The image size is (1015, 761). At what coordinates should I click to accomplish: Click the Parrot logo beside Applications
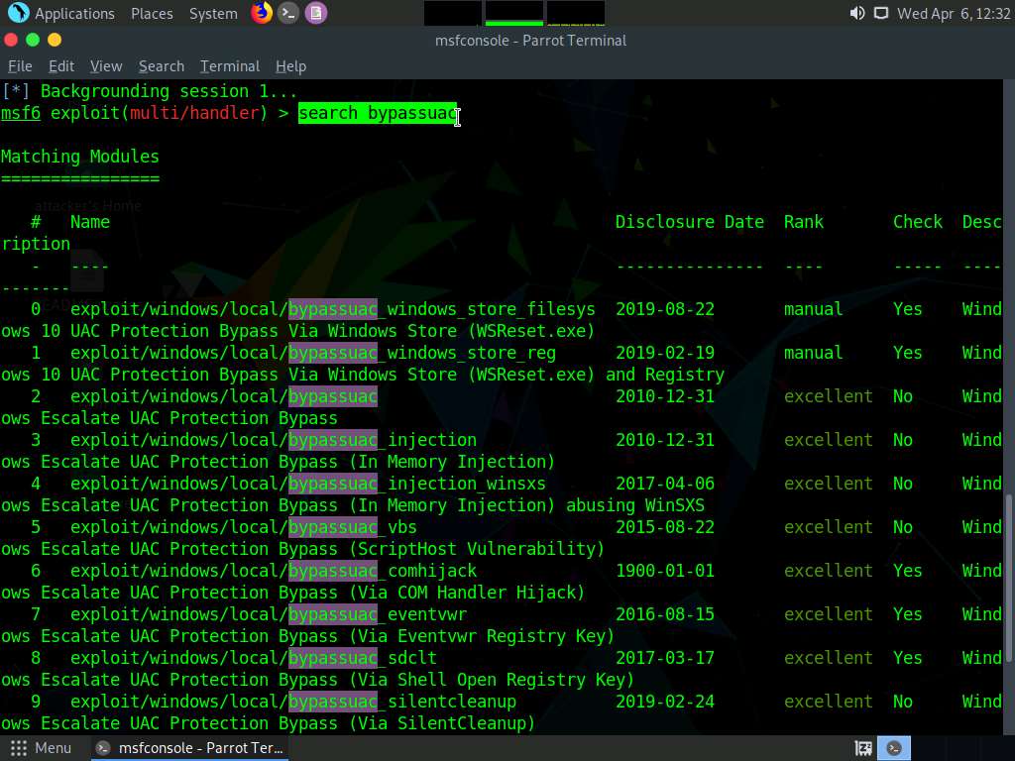18,13
